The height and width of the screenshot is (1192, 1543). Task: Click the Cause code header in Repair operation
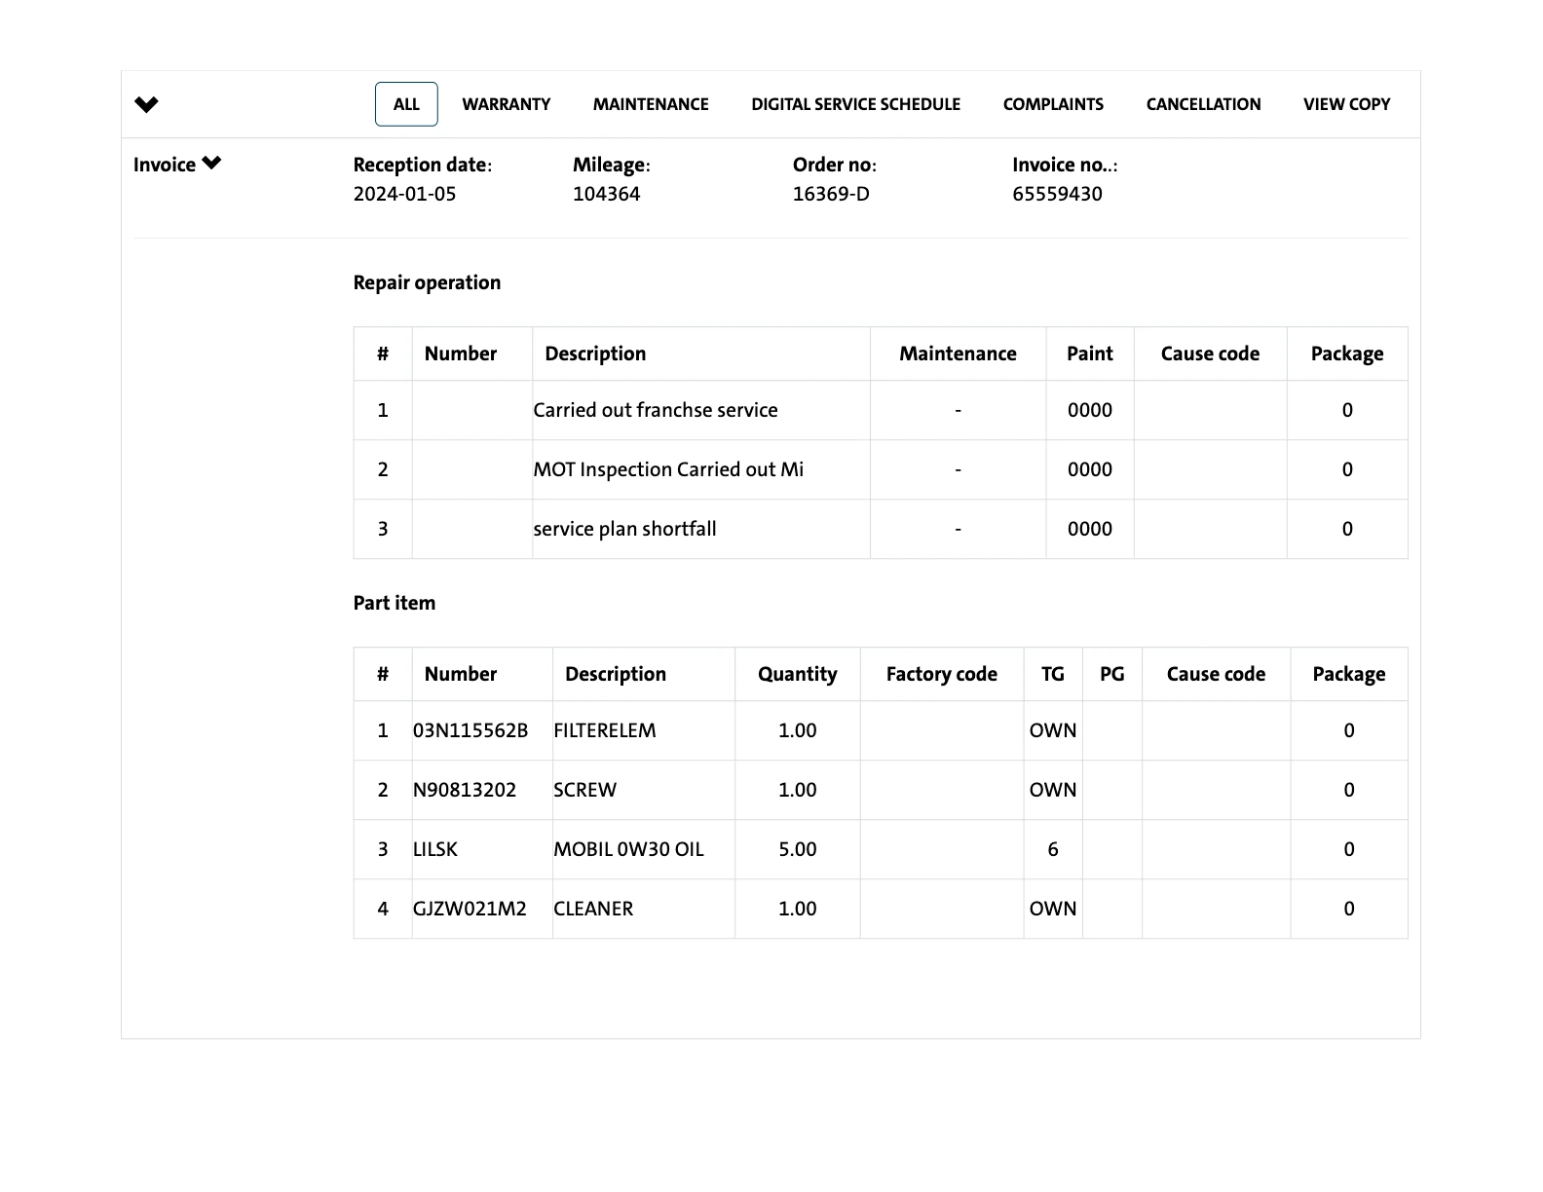[x=1210, y=354]
